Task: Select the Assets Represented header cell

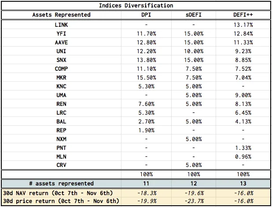Action: coord(61,15)
